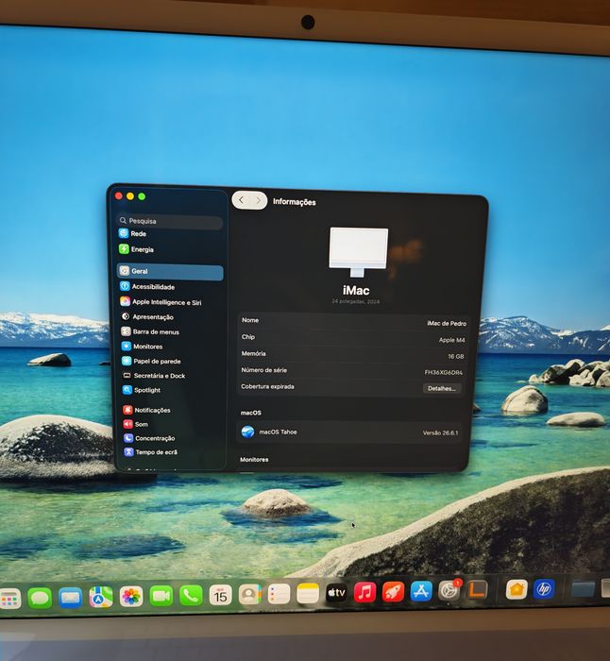Viewport: 610px width, 661px height.
Task: Open Som settings in sidebar
Action: pyautogui.click(x=136, y=424)
